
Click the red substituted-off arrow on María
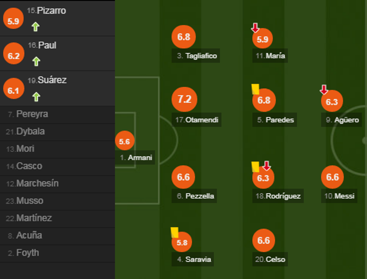(x=255, y=28)
